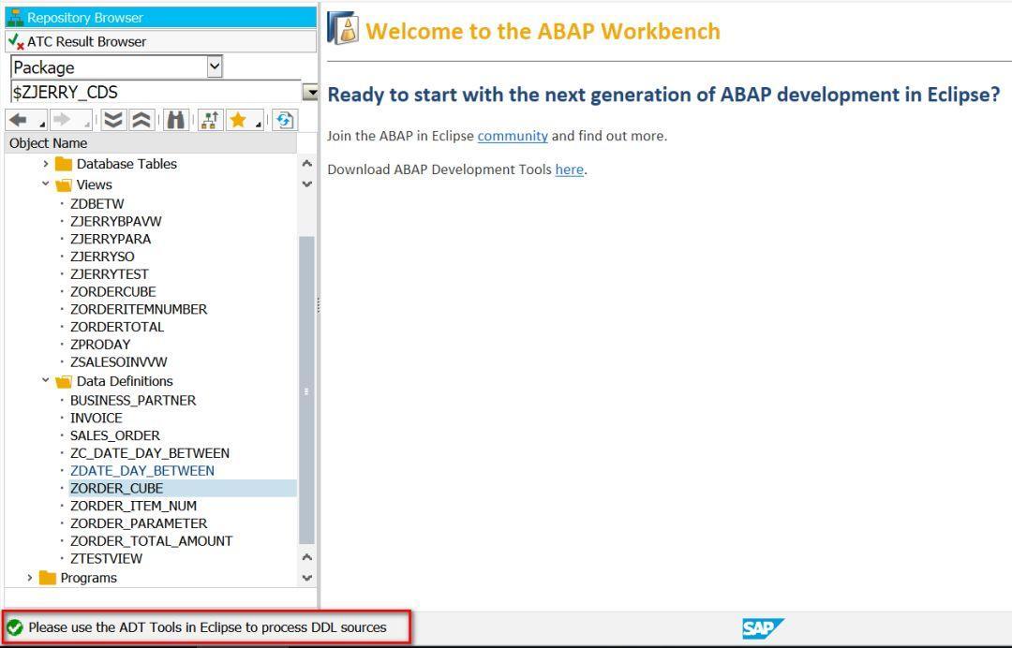Select data definition SALES_ORDER
Viewport: 1012px width, 648px height.
point(115,435)
